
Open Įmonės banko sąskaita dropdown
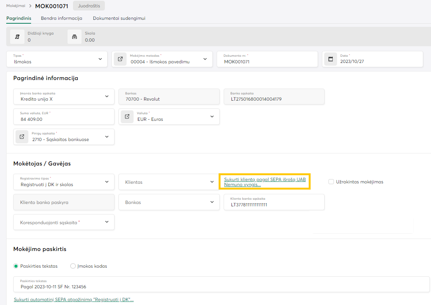click(x=107, y=96)
